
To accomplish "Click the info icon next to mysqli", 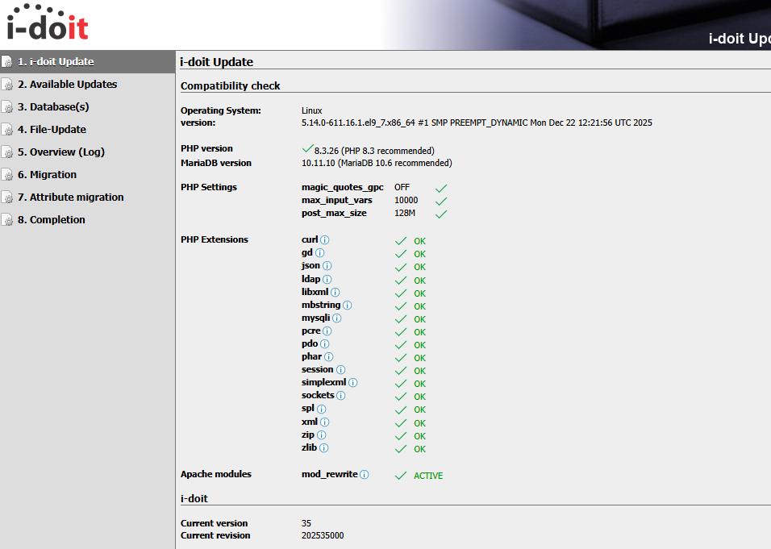I will coord(337,318).
